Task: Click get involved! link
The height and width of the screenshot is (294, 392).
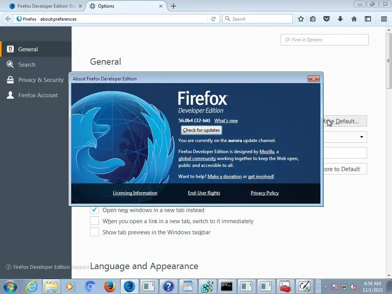Action: pos(261,176)
